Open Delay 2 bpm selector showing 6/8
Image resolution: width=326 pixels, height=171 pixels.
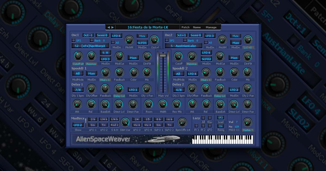click(179, 90)
